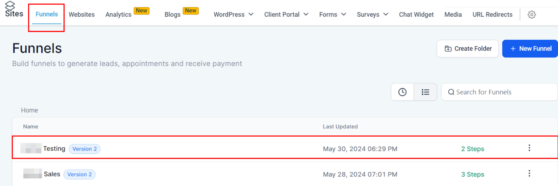
Task: Click the Name column header
Action: coord(31,126)
